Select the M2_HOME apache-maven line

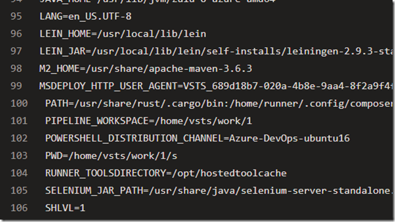(145, 69)
